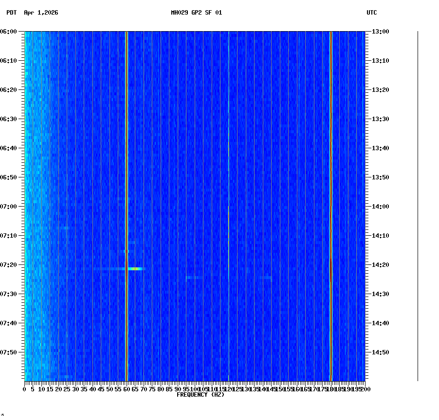Click the bright dot event near 07:15
Screen dimensions: 439x420
(127, 252)
